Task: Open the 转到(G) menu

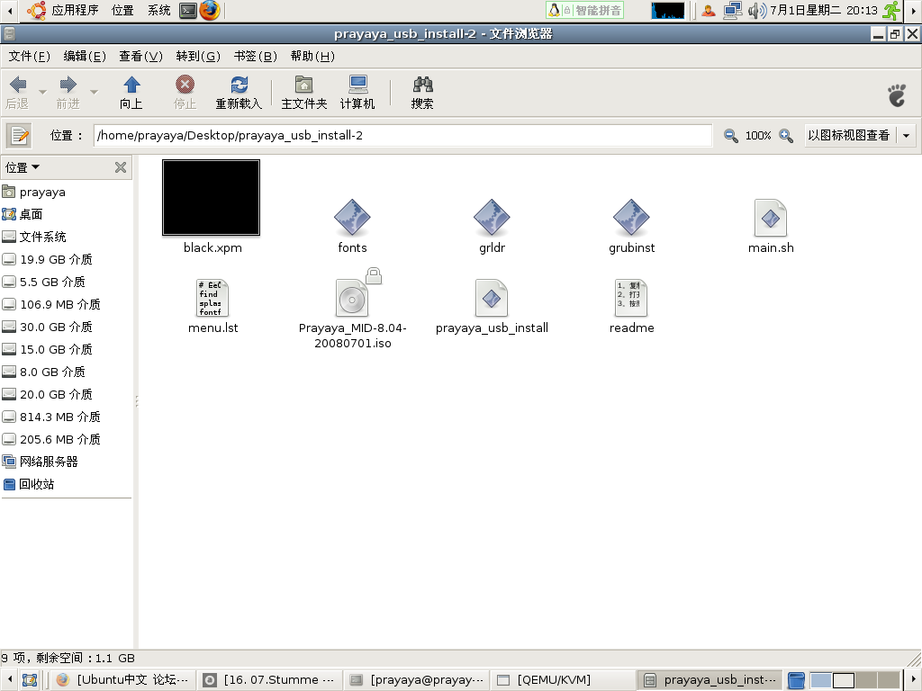Action: click(x=198, y=56)
